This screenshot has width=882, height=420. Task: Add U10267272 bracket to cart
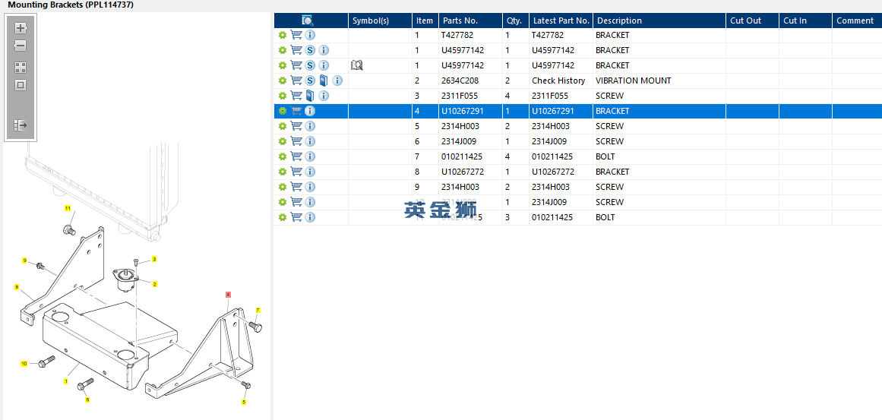pos(296,172)
